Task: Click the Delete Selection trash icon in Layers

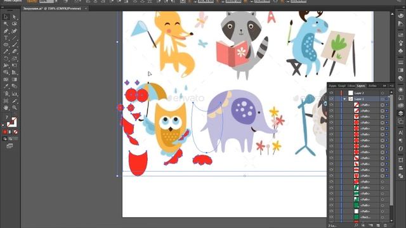Action: [x=385, y=225]
